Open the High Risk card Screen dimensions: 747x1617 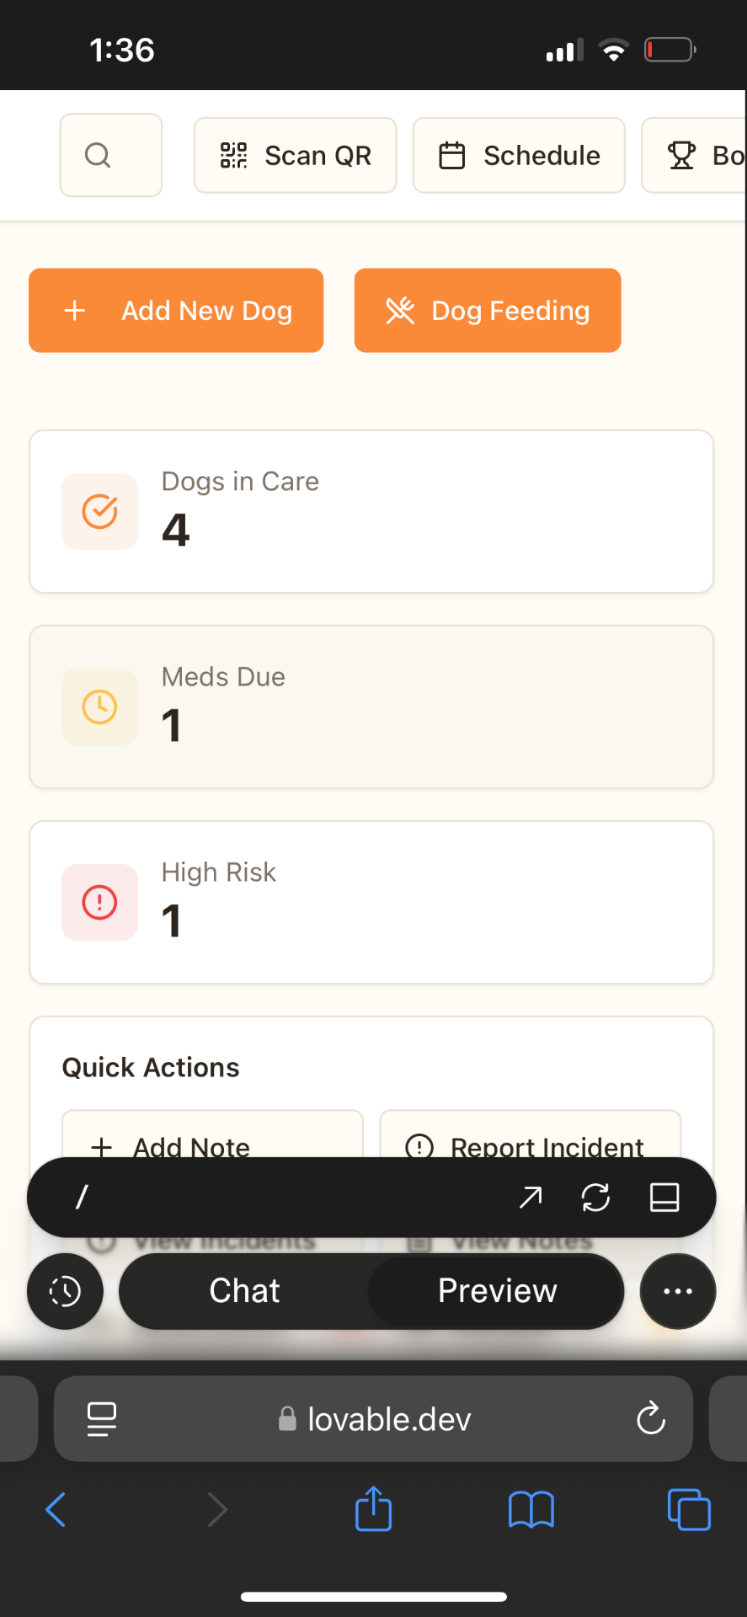click(371, 902)
